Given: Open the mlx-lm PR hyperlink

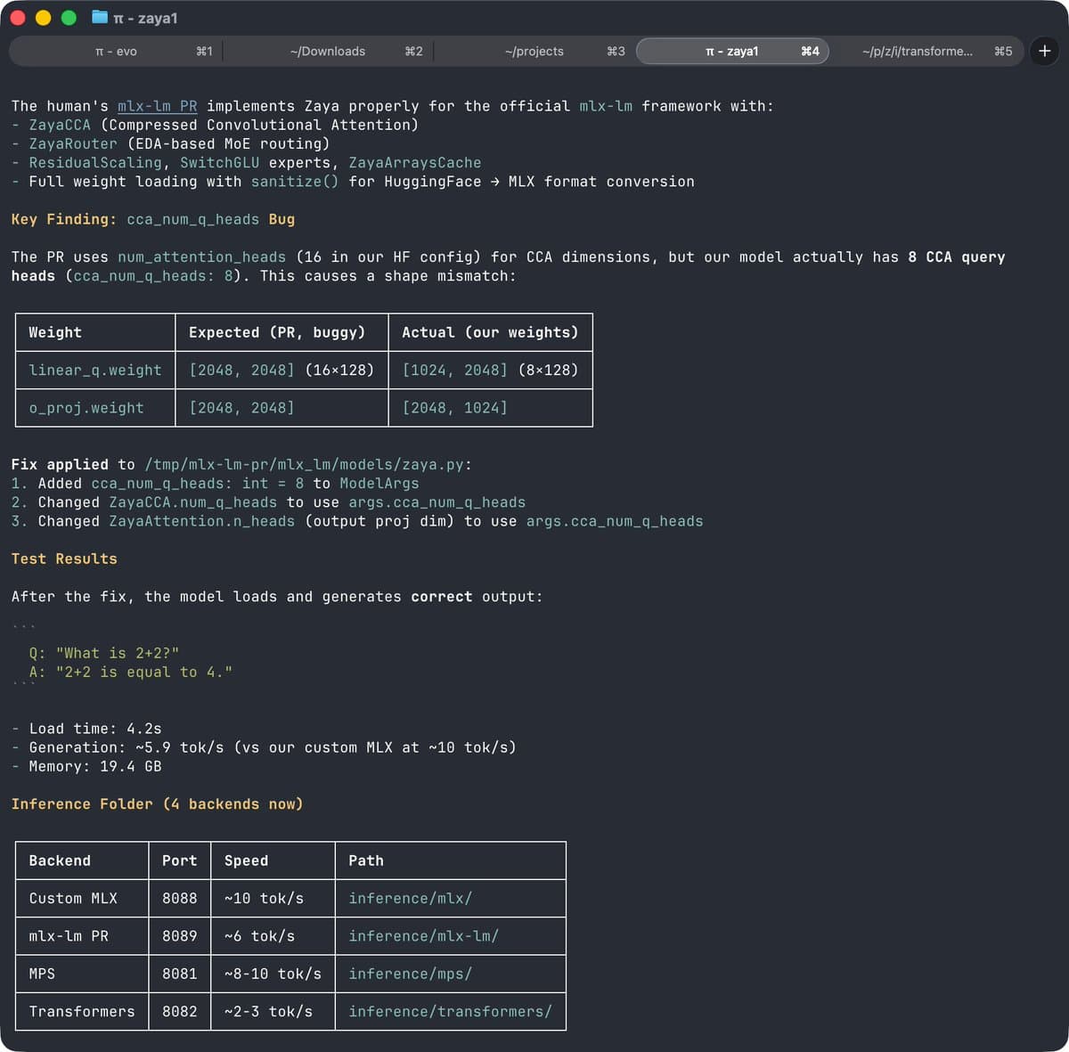Looking at the screenshot, I should click(158, 106).
